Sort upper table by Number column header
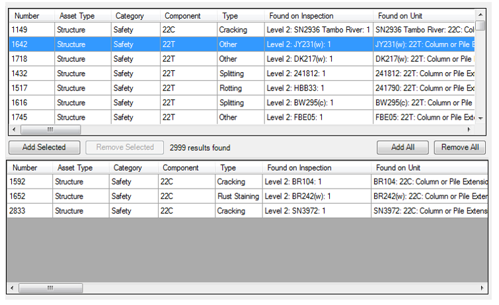499x305 pixels. pos(28,16)
